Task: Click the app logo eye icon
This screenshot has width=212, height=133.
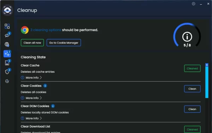Action: pos(7,10)
